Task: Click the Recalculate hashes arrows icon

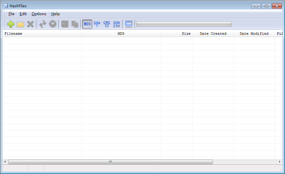Action: point(43,24)
